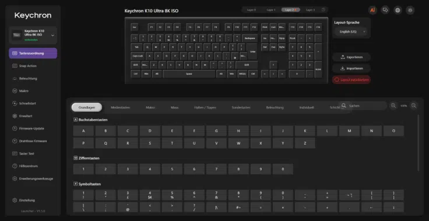This screenshot has height=221, width=429.
Task: Open Erweiterungswerkzeuge in the sidebar
Action: click(33, 178)
